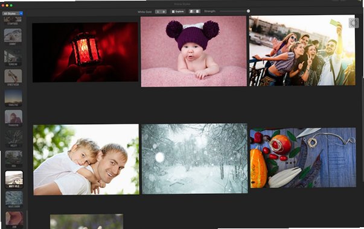Open the baby in purple hat photo

(194, 51)
